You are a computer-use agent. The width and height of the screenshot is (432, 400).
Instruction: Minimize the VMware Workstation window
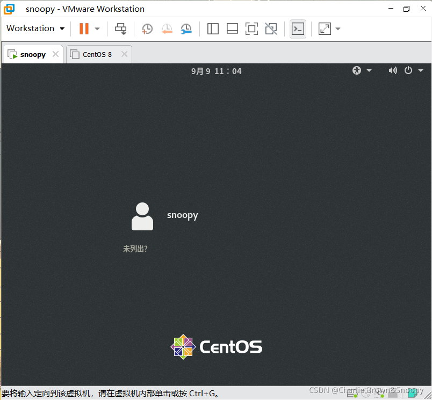click(391, 9)
